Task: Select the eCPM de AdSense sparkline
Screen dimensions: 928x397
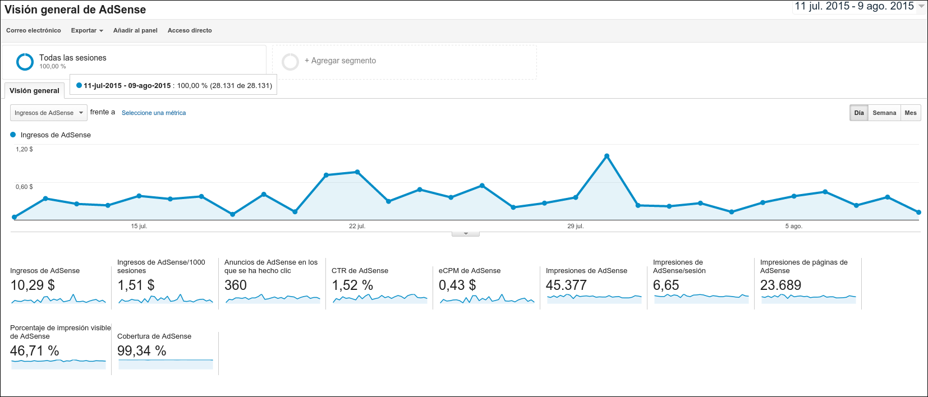Action: pos(487,299)
